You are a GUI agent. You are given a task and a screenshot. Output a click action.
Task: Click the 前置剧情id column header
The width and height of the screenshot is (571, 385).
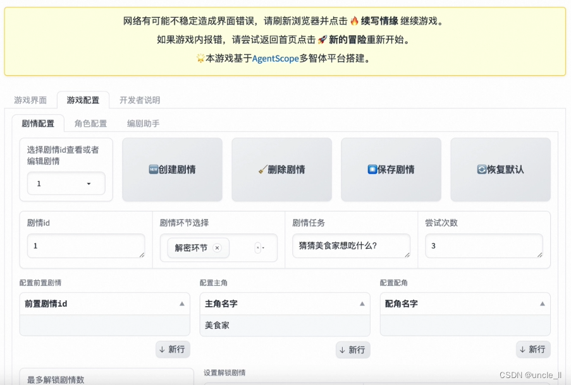coord(104,304)
